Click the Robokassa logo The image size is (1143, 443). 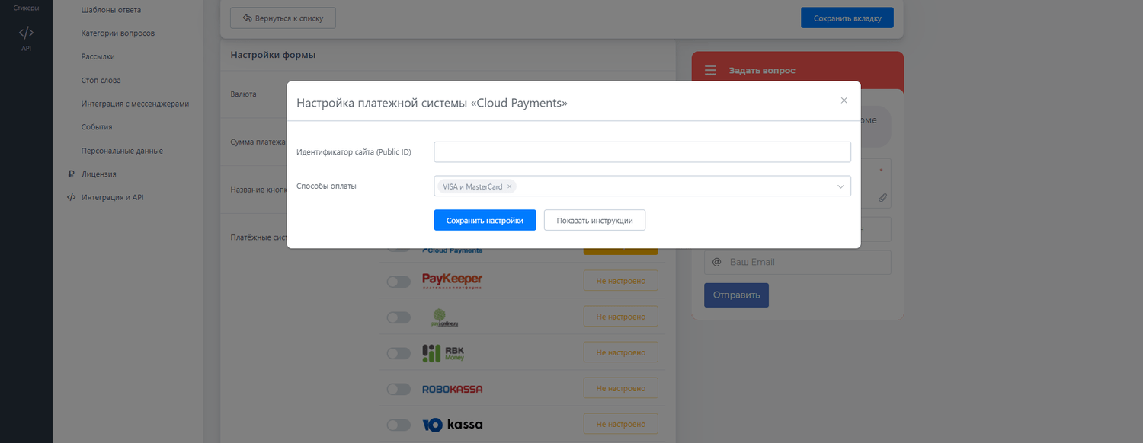pos(452,389)
